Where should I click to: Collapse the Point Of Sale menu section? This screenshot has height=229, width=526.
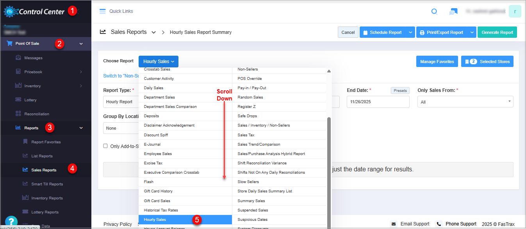pos(81,44)
